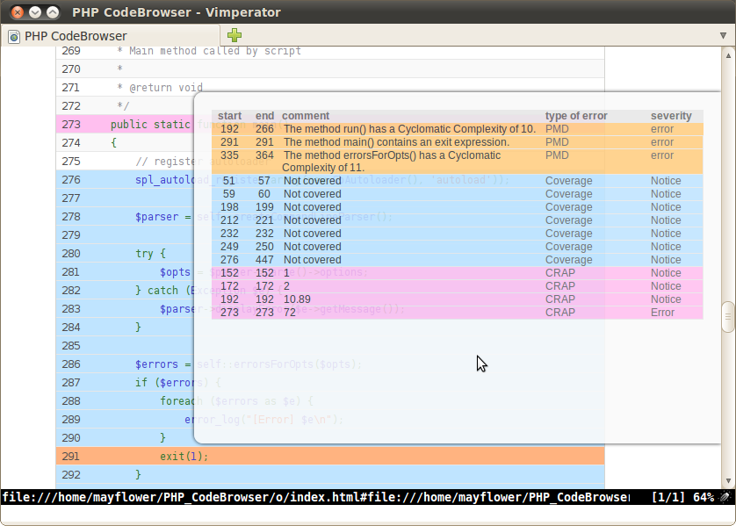Select the PHP CodeBrowser tab
The width and height of the screenshot is (736, 526).
111,36
